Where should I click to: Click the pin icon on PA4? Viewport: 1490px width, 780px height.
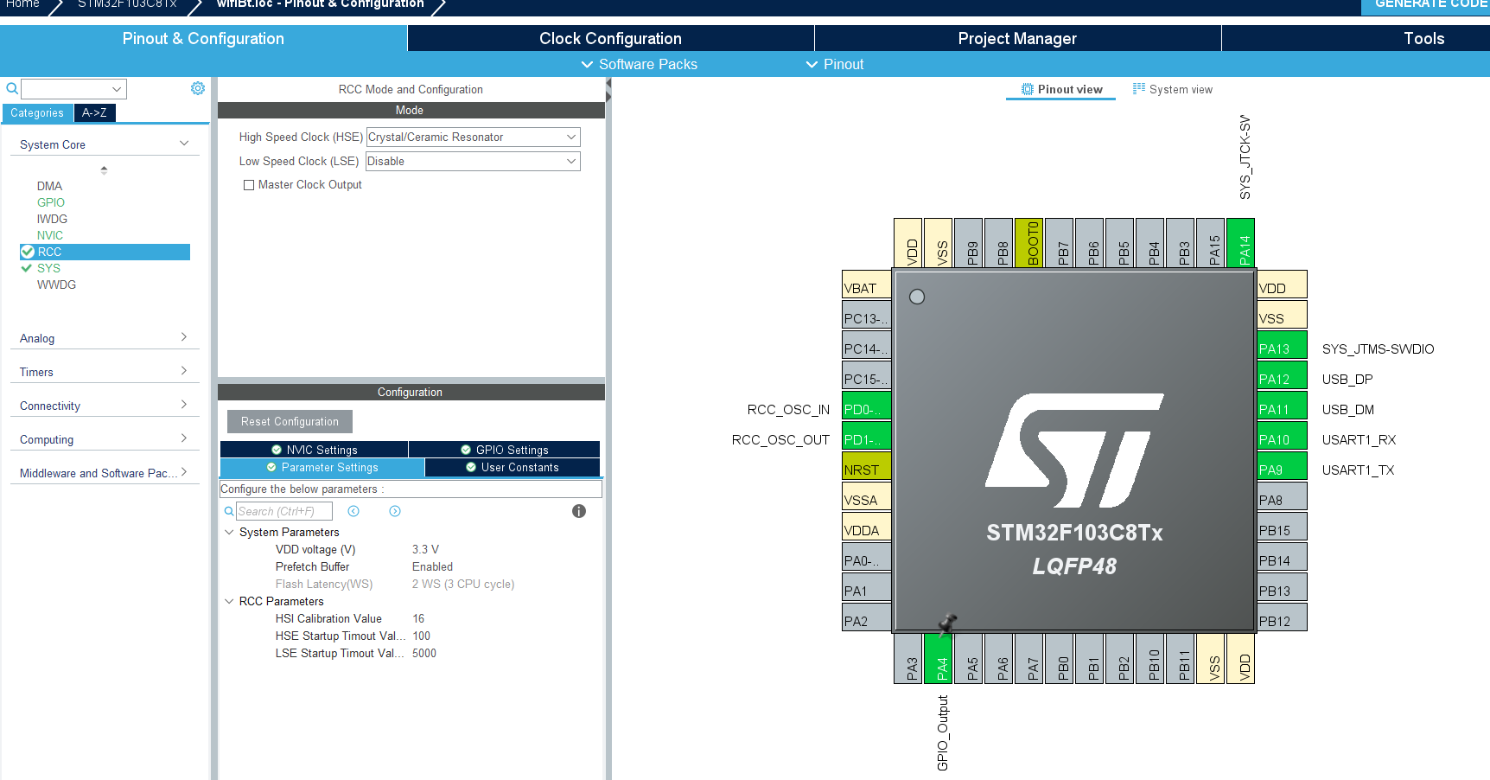[x=947, y=623]
